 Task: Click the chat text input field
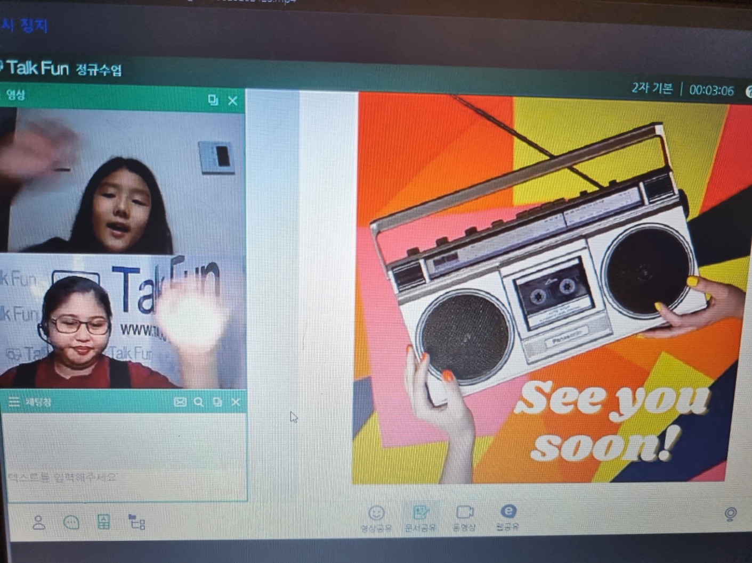click(x=123, y=477)
